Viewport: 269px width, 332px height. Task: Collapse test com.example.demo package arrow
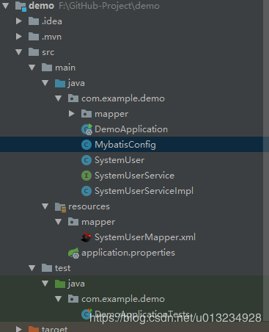(x=59, y=299)
